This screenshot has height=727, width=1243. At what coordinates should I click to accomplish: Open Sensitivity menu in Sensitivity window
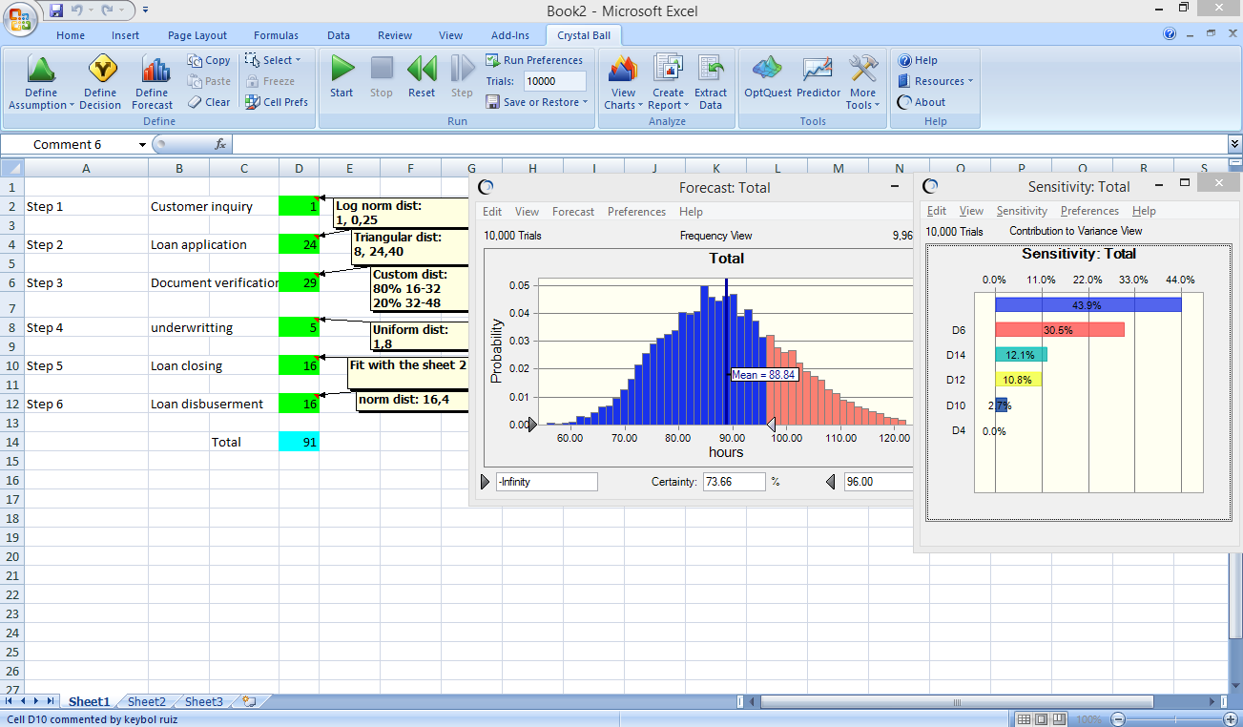tap(1022, 211)
